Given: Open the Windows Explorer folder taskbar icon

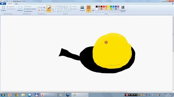Looking at the screenshot, I should [23, 95].
